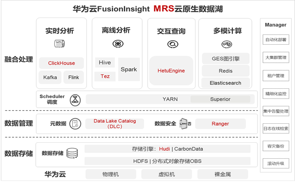Select the 虚拟机 box

166,174
